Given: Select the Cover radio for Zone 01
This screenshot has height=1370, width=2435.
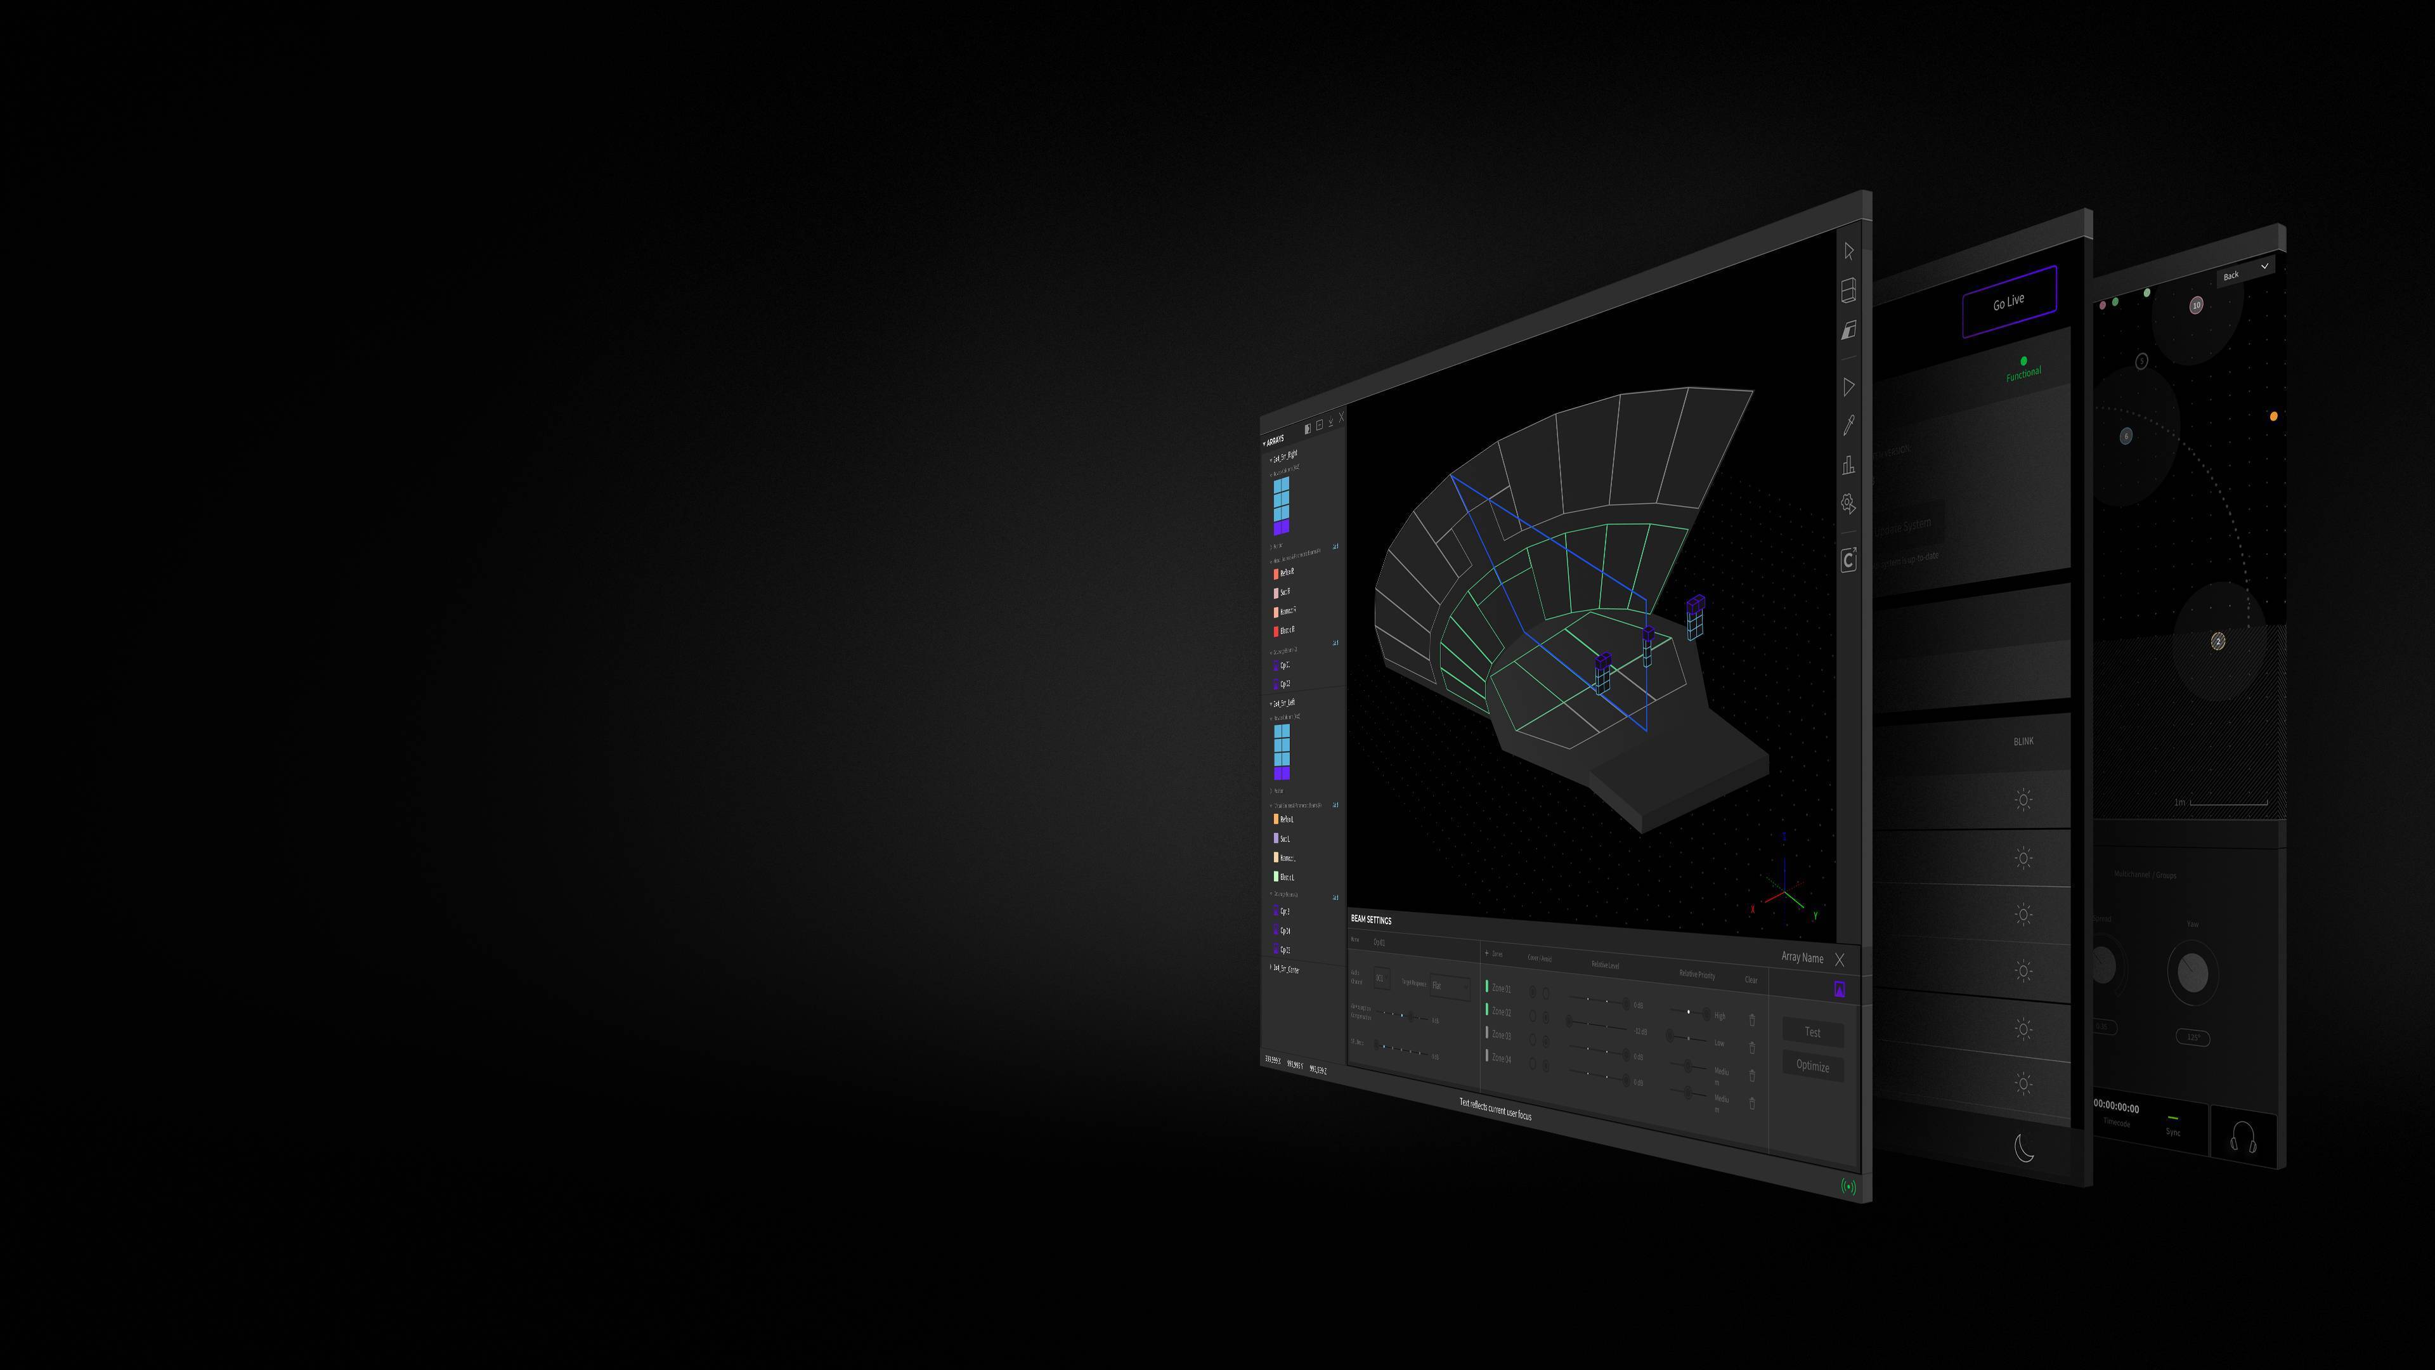Looking at the screenshot, I should point(1533,991).
